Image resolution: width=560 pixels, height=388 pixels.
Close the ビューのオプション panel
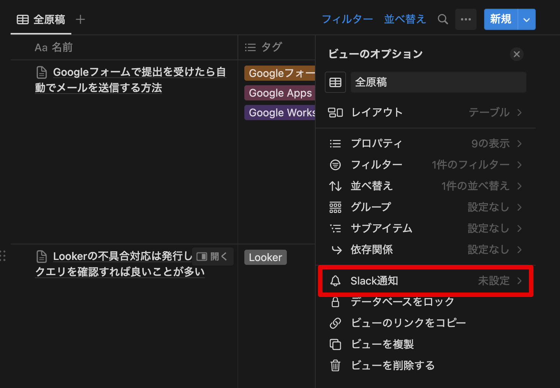click(516, 54)
